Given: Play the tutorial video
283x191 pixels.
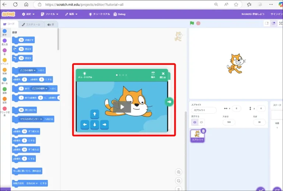Looking at the screenshot, I should coord(122,107).
